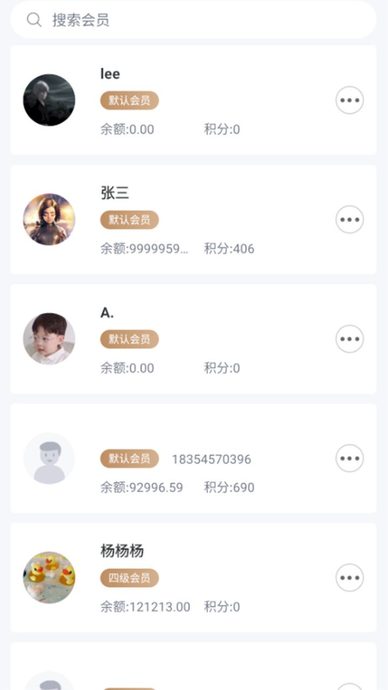Open more options for member 18354570396
The image size is (388, 690).
350,458
